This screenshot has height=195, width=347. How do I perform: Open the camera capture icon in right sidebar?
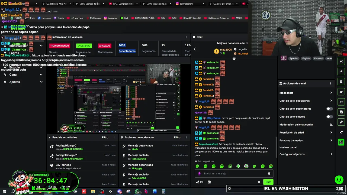(x=341, y=61)
